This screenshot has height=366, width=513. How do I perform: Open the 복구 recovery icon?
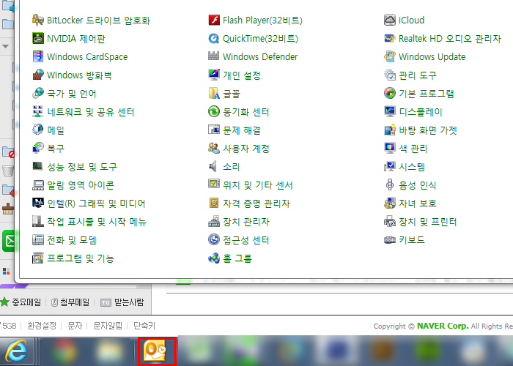tap(38, 148)
